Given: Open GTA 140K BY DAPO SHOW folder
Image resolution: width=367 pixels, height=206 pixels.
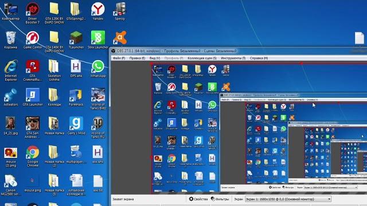Looking at the screenshot, I should [54, 42].
